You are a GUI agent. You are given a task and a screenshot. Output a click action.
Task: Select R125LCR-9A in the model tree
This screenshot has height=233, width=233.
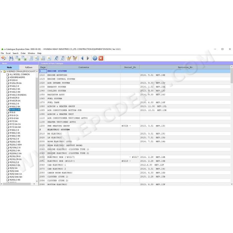point(15,83)
